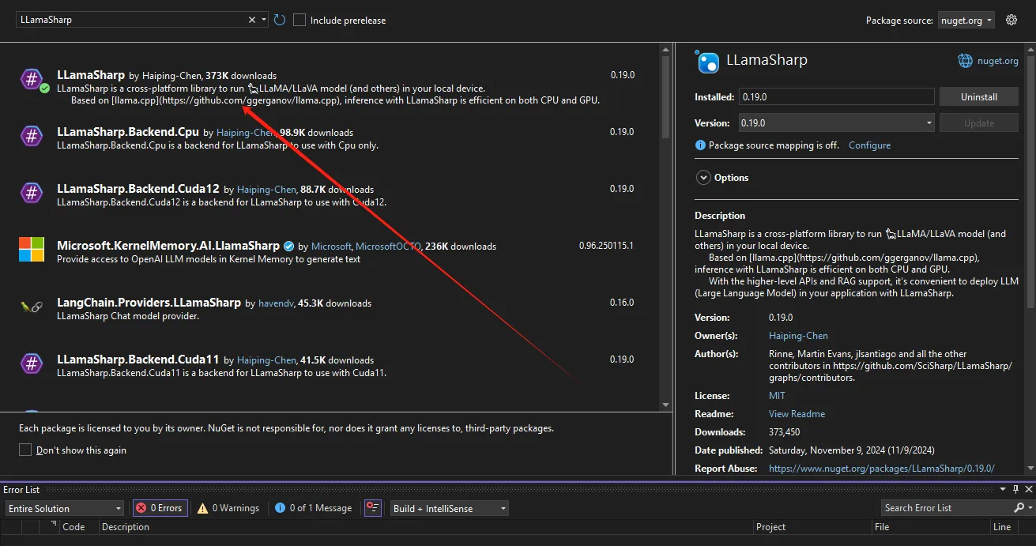
Task: Sort by the Project column header
Action: click(x=770, y=527)
